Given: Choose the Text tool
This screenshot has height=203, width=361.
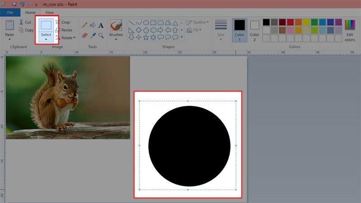Looking at the screenshot, I should tap(101, 25).
